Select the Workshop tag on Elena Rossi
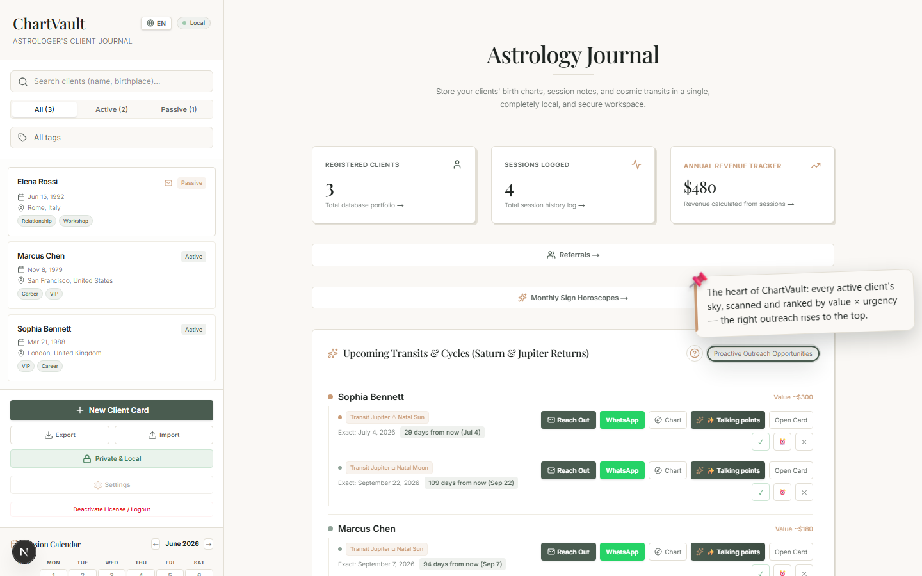The height and width of the screenshot is (576, 922). click(x=76, y=221)
